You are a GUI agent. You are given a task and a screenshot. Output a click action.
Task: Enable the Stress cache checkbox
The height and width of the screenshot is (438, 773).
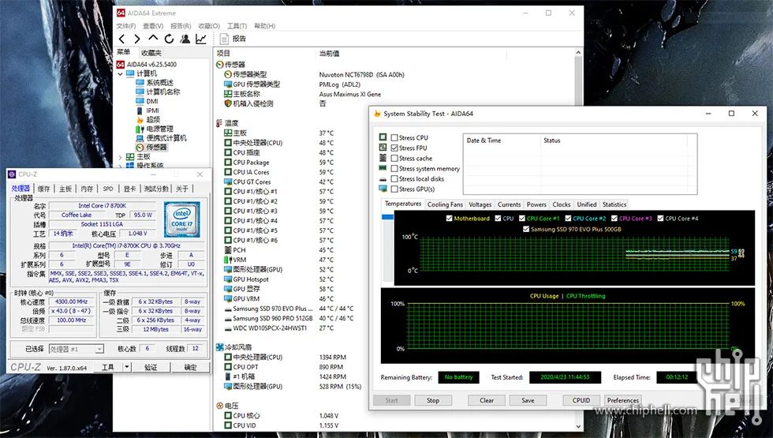coord(394,159)
